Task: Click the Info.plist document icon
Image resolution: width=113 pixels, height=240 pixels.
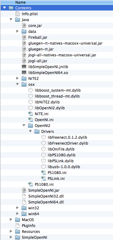Action: (18, 14)
